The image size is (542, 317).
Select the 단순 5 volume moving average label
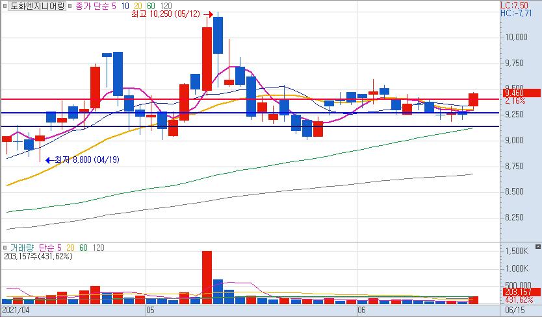tap(50, 248)
